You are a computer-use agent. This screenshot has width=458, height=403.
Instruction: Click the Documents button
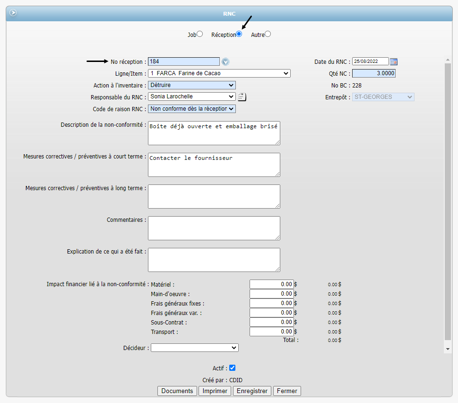coord(177,391)
